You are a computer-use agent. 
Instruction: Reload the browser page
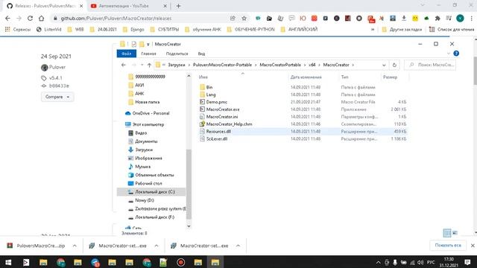(30, 18)
